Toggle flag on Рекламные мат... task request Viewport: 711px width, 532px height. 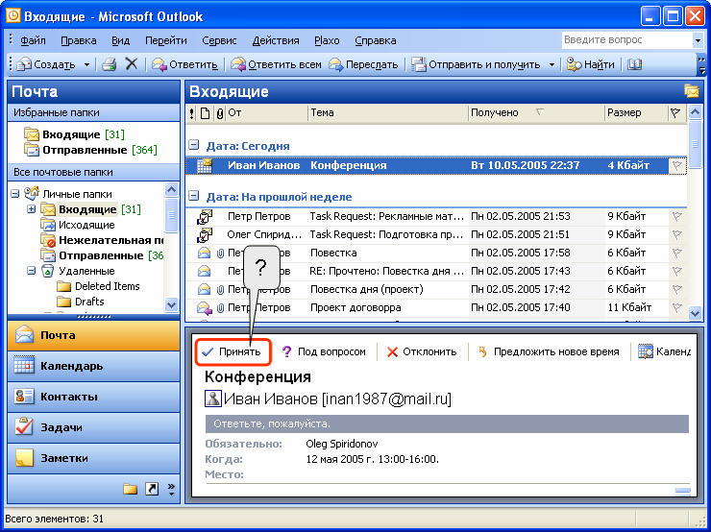[x=677, y=217]
